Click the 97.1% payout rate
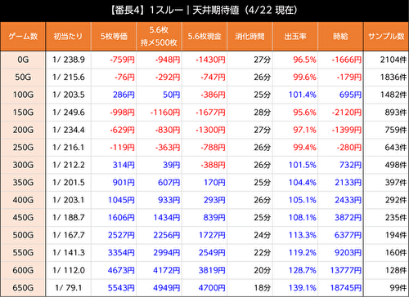This screenshot has height=297, width=409. 305,130
